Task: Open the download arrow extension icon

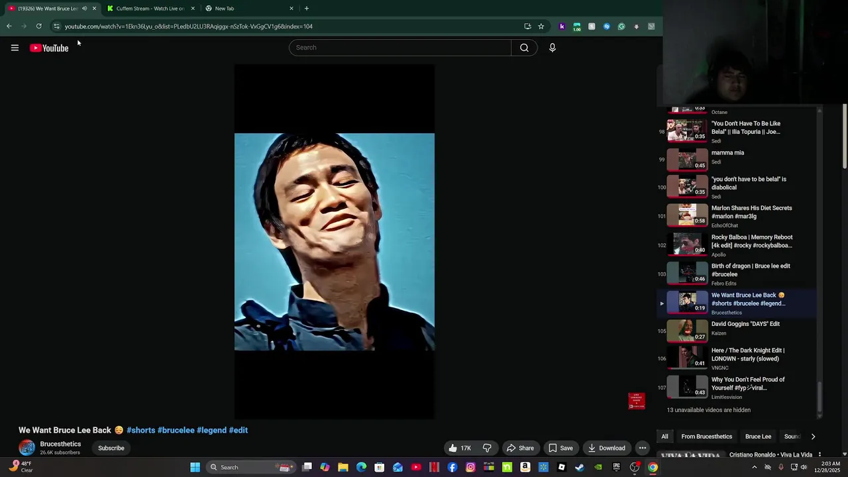Action: (636, 26)
